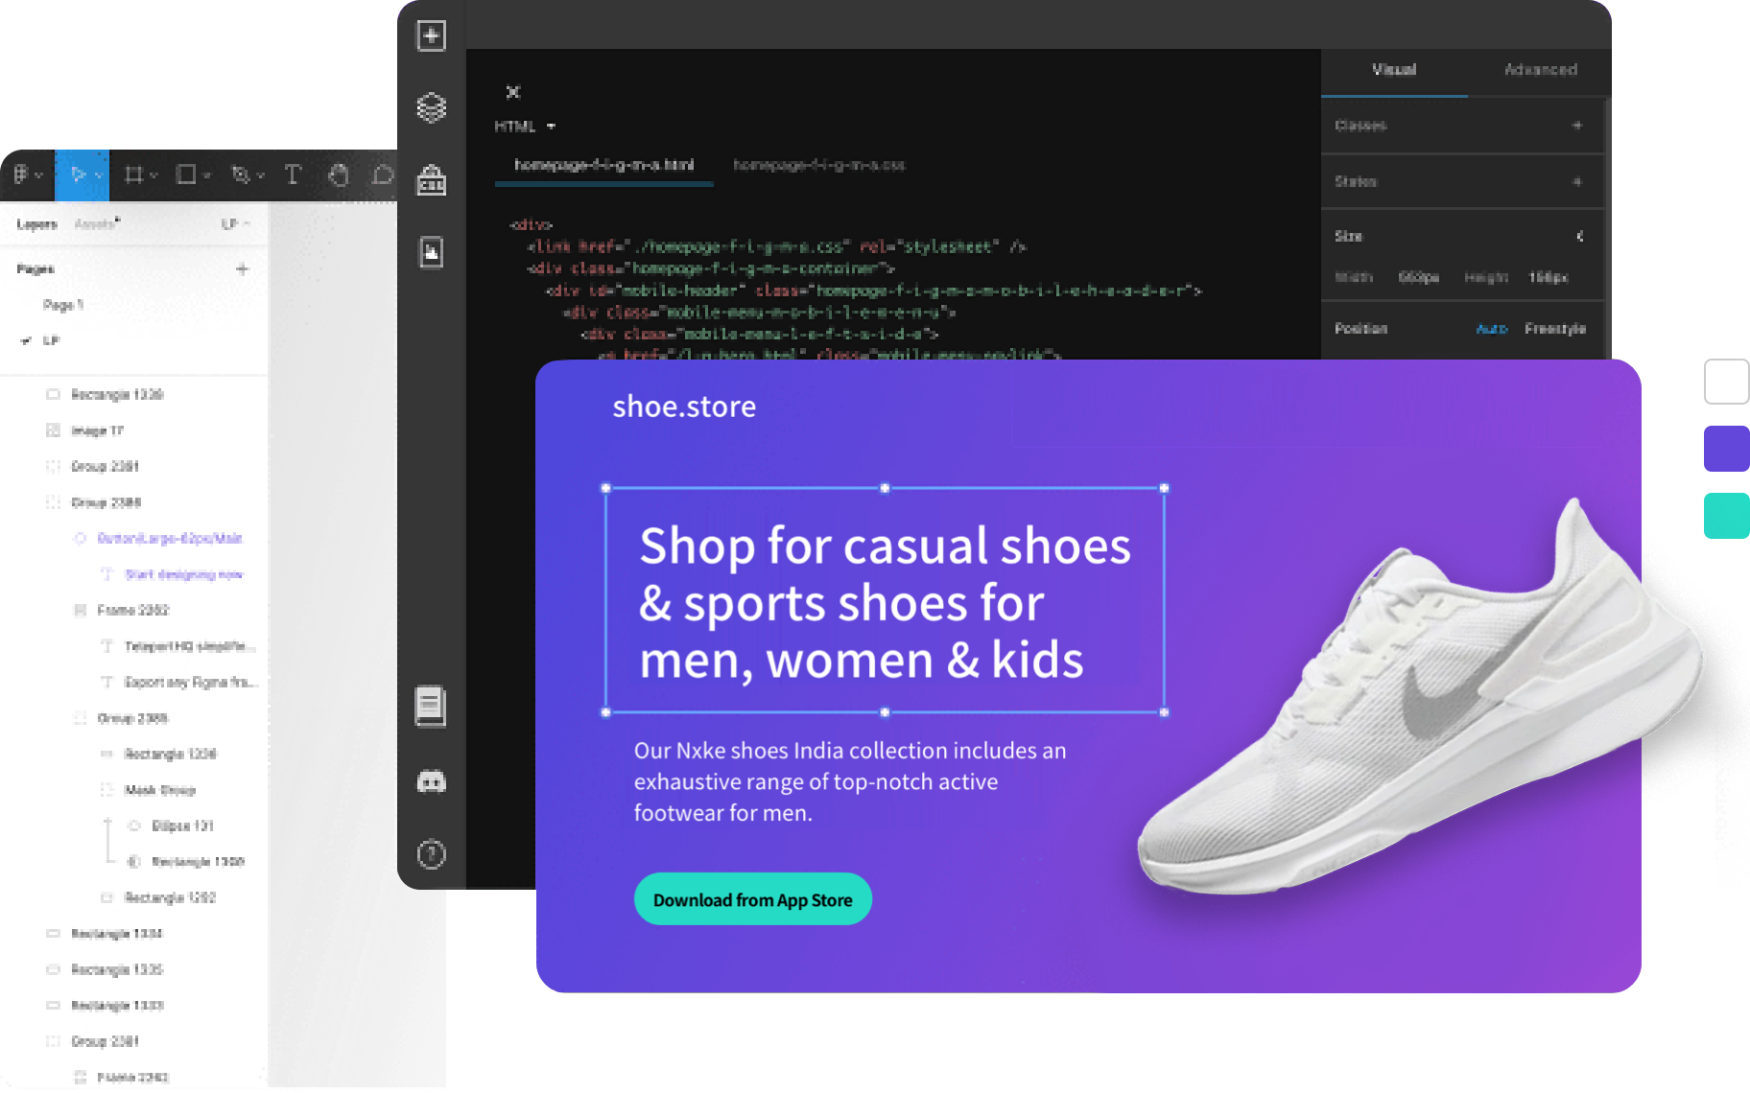1750x1093 pixels.
Task: Select the Hand tool
Action: coord(338,174)
